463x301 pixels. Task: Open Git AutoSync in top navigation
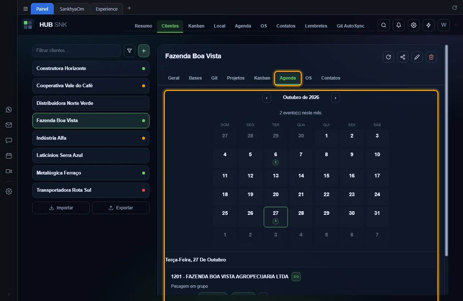[x=351, y=26]
